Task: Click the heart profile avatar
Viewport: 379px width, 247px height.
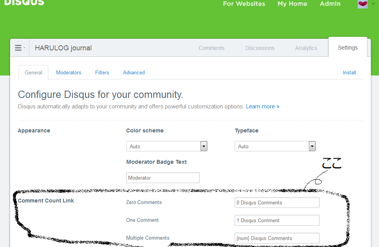Action: click(363, 4)
